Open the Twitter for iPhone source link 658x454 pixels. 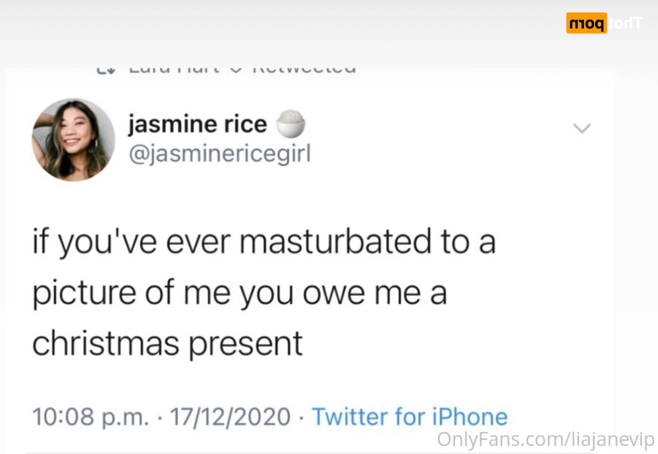(x=409, y=416)
